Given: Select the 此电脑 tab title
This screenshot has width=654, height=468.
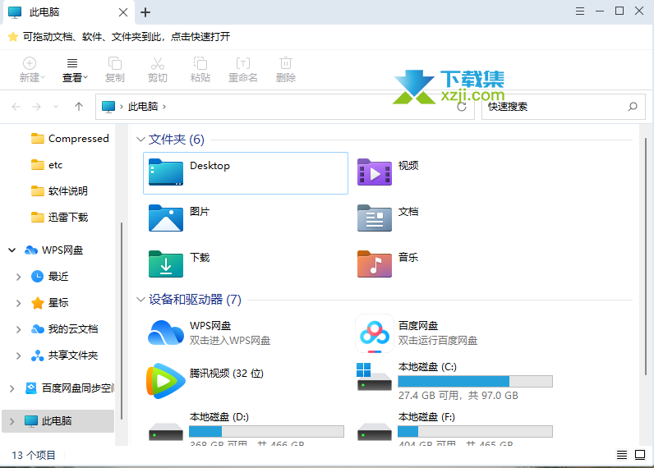Looking at the screenshot, I should (44, 12).
